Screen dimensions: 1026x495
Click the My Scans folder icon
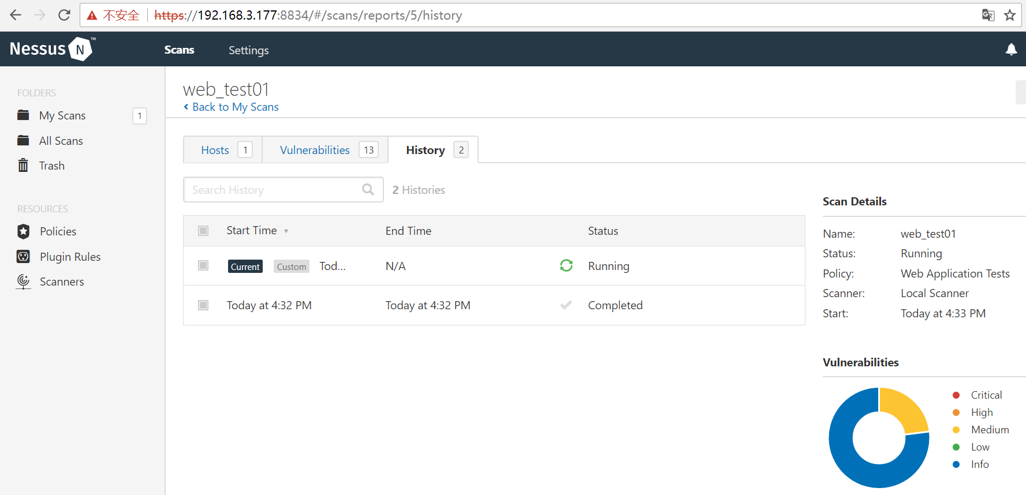(x=23, y=115)
